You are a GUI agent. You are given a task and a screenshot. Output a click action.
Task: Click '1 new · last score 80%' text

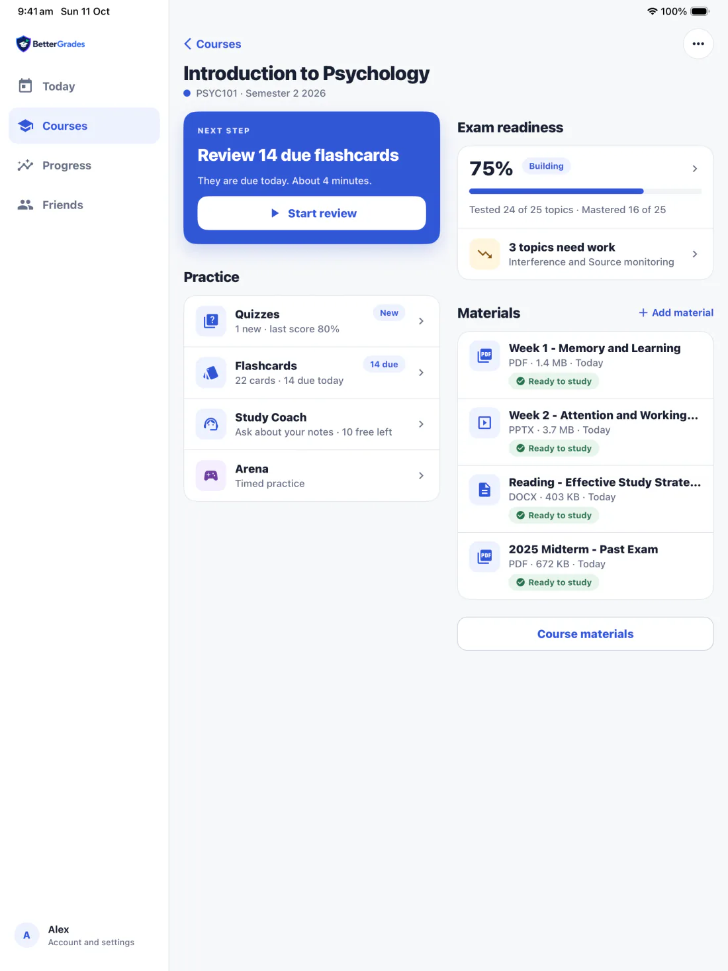[x=287, y=329]
